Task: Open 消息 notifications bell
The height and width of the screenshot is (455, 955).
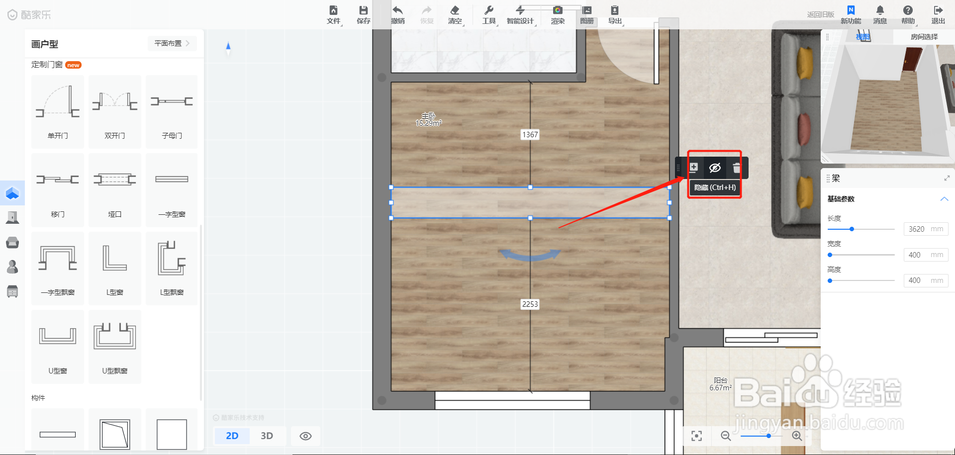Action: point(880,15)
